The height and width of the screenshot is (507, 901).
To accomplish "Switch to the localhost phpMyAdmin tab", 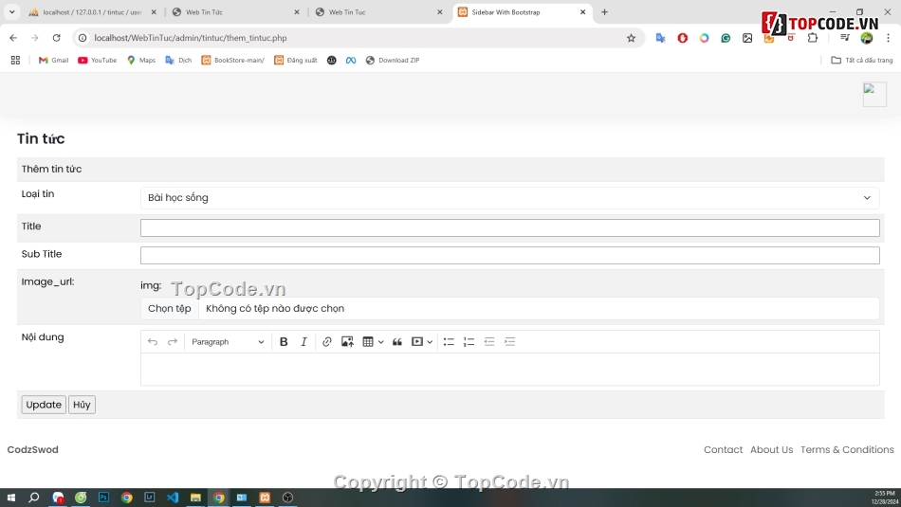I will pyautogui.click(x=92, y=12).
